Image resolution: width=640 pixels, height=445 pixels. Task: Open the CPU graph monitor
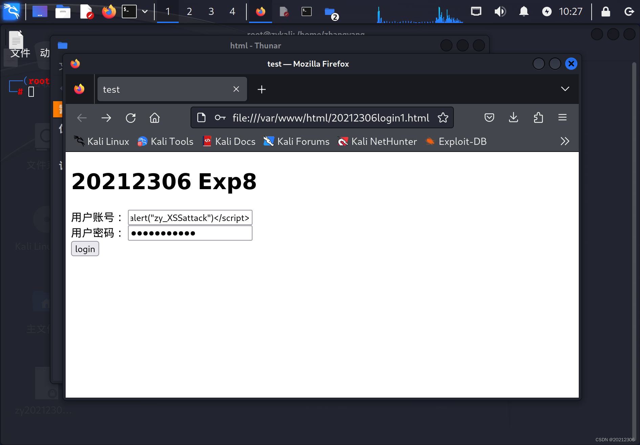pos(420,14)
